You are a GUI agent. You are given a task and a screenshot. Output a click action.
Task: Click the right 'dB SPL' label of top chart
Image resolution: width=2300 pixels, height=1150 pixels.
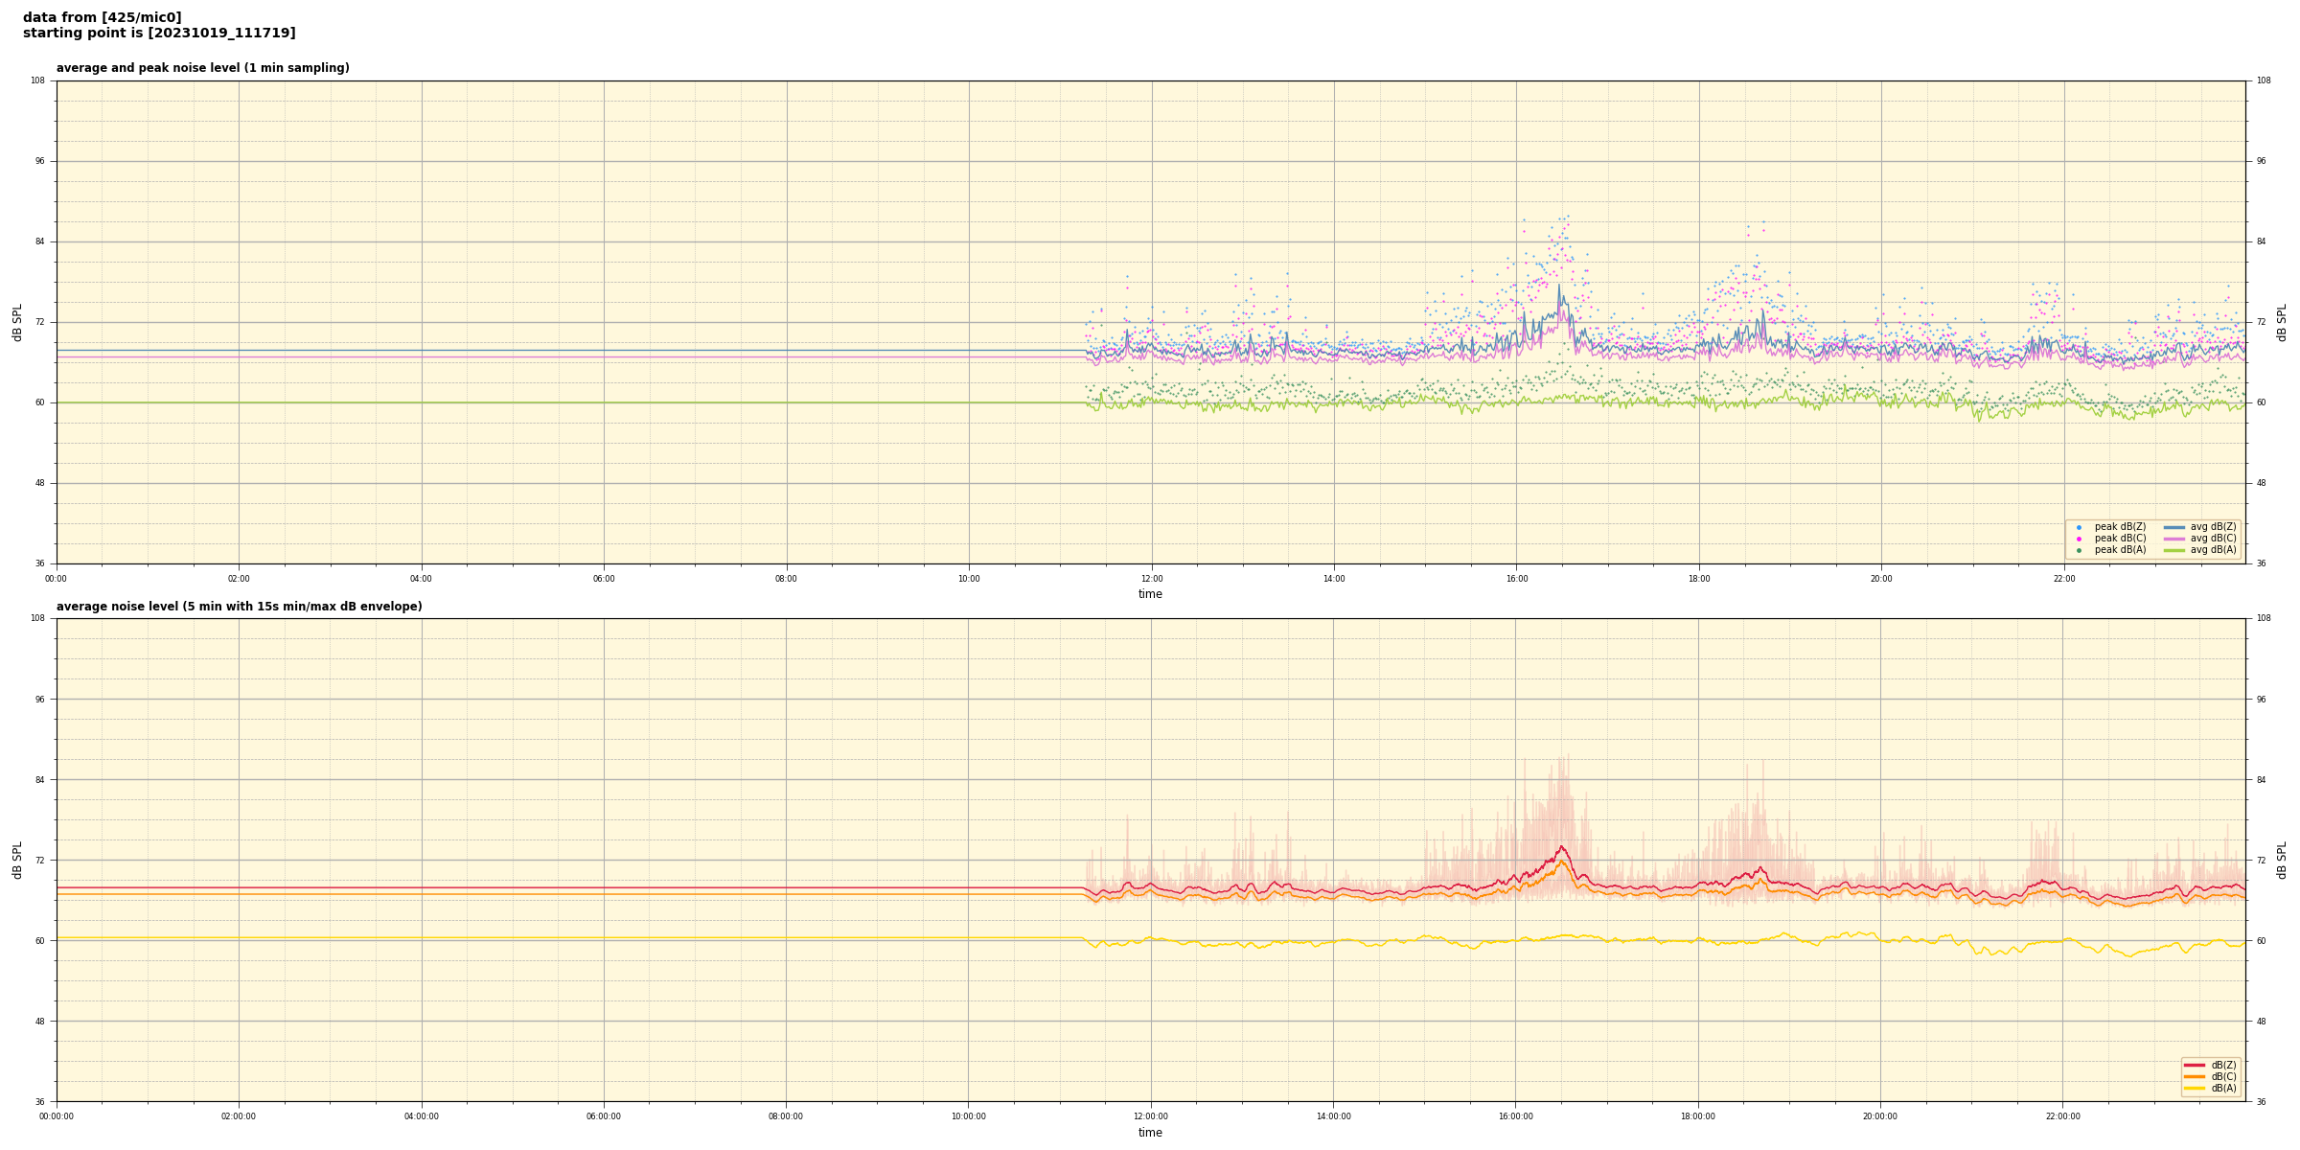(2282, 322)
